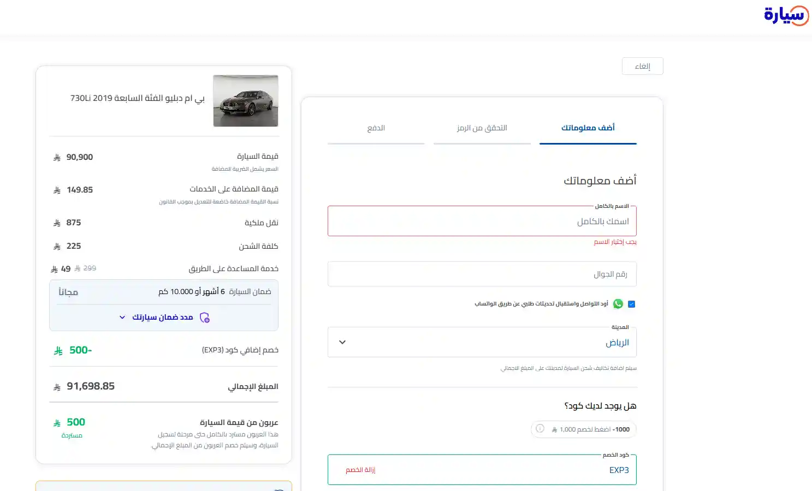Click the green WhatsApp icon
812x491 pixels.
pos(618,304)
